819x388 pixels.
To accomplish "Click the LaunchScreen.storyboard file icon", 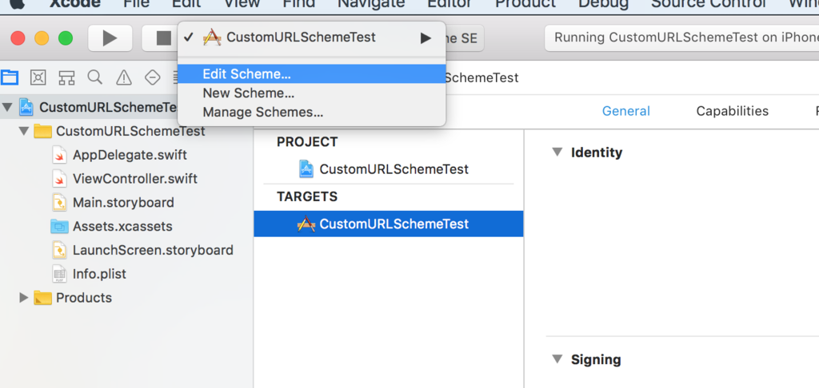I will click(x=59, y=251).
